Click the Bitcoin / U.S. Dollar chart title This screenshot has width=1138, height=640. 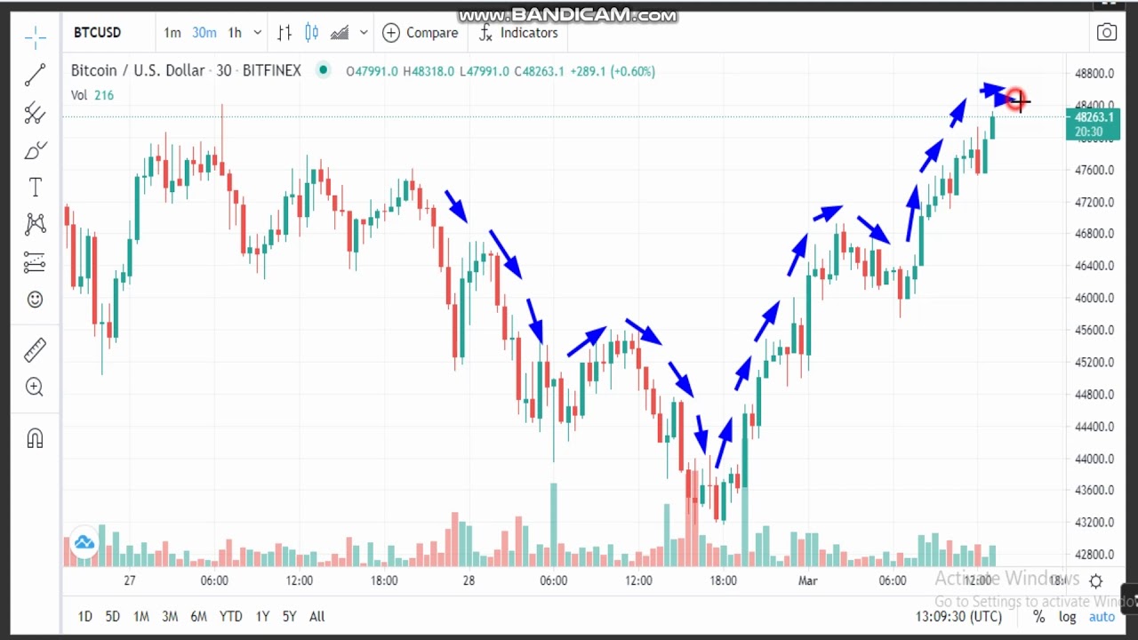186,70
